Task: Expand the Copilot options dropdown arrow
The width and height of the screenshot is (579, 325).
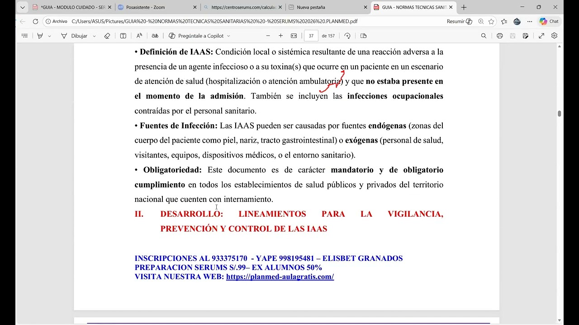Action: 228,36
